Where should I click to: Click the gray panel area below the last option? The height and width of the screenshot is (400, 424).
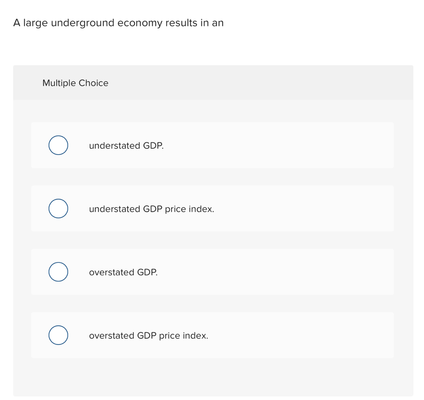(213, 377)
